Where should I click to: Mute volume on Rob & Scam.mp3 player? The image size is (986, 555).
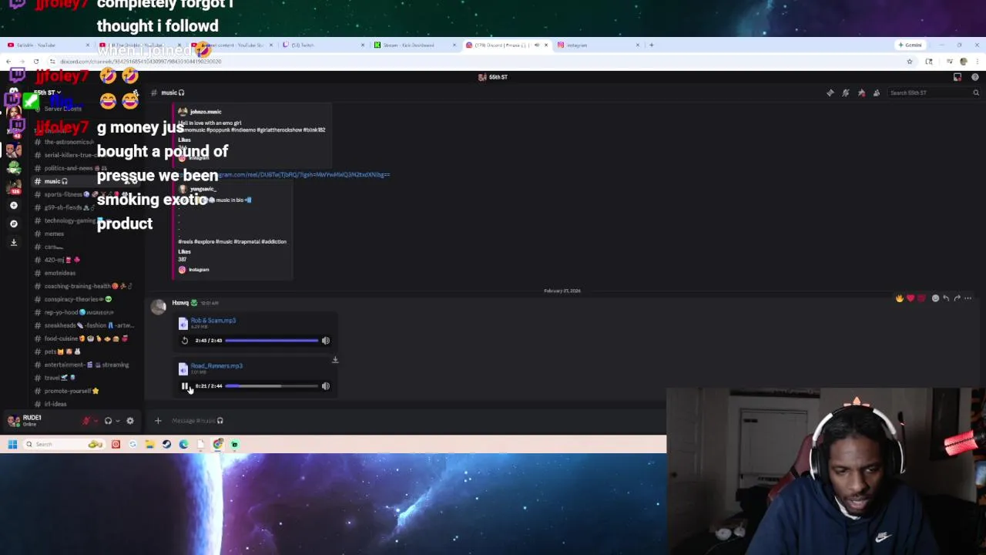326,341
